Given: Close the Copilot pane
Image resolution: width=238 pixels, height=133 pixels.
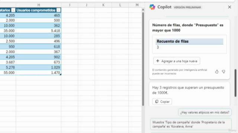Looking at the screenshot, I should pos(229,7).
